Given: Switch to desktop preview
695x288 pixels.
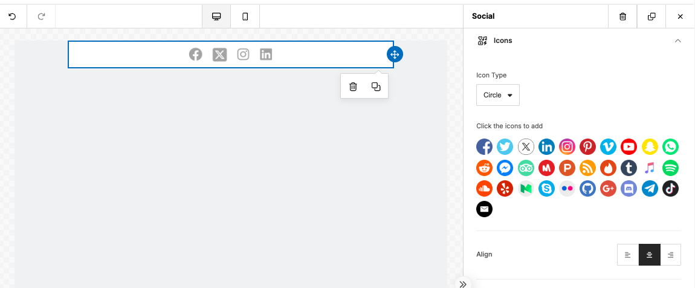Looking at the screenshot, I should (216, 16).
